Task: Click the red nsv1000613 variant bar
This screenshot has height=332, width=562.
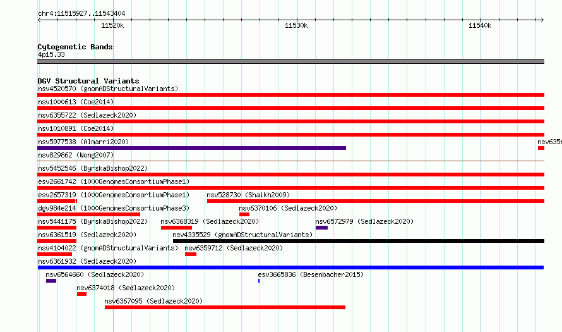Action: 290,108
